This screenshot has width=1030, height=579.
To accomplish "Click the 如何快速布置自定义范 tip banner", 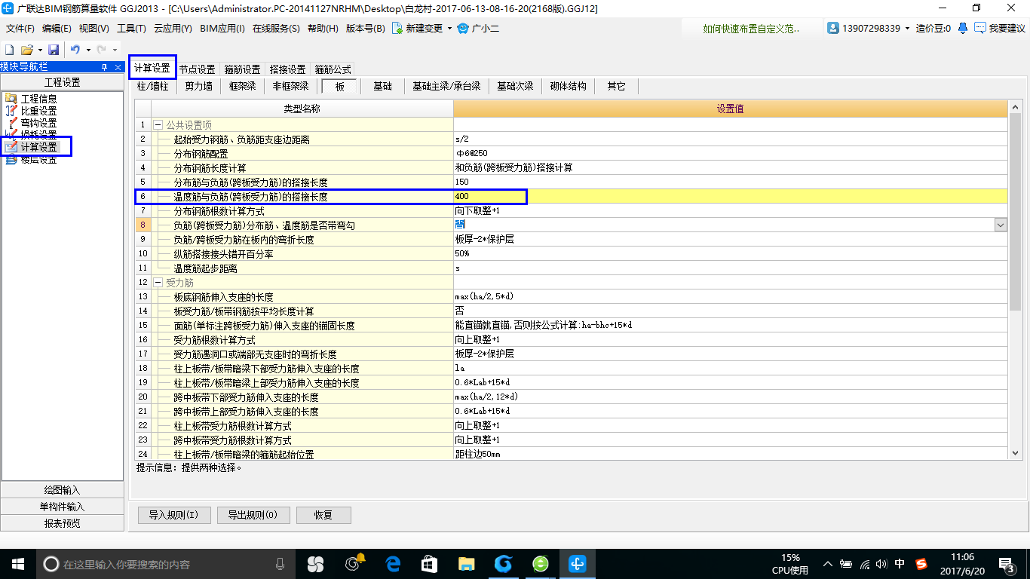I will (x=751, y=29).
